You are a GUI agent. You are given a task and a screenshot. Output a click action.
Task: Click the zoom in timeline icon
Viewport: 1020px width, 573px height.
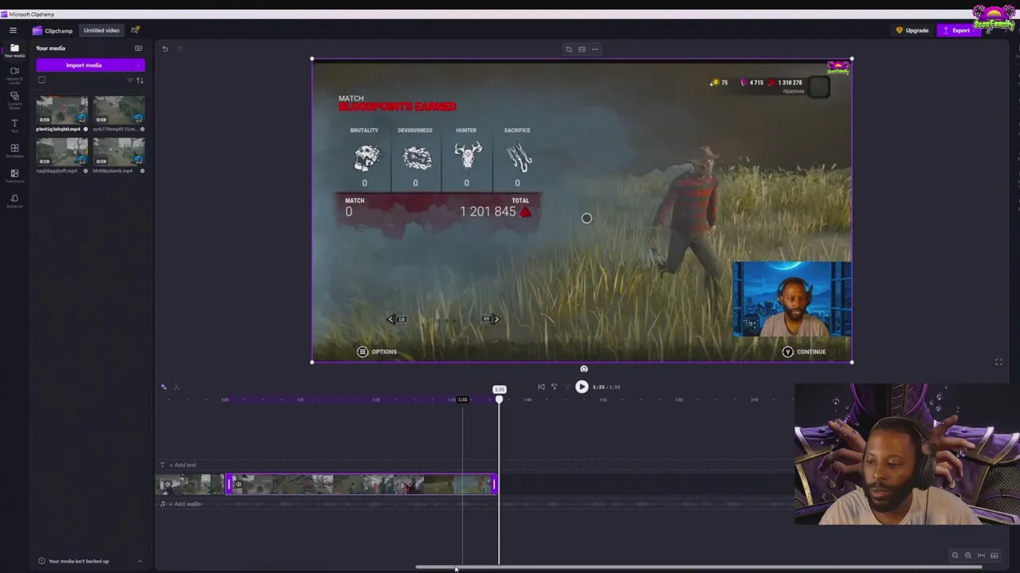pos(968,555)
